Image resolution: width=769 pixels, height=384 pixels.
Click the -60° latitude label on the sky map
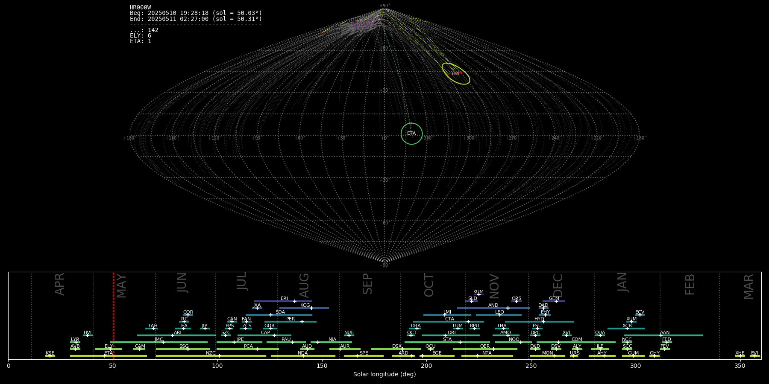[384, 223]
